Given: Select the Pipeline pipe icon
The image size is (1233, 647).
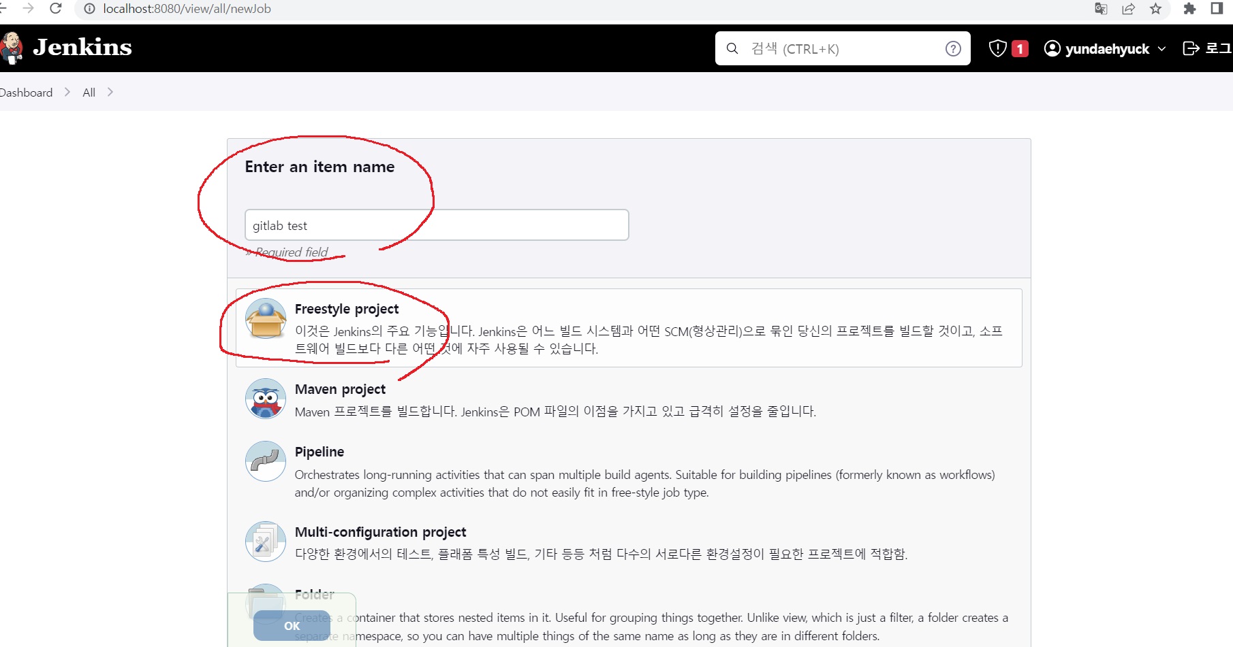Looking at the screenshot, I should pyautogui.click(x=266, y=461).
